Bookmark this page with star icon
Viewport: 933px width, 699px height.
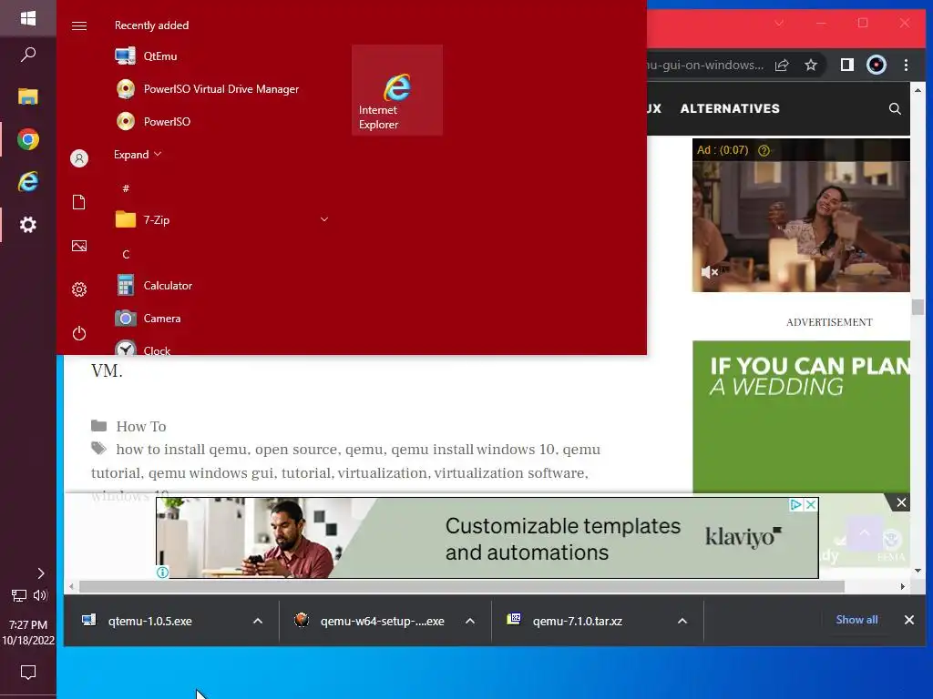click(810, 66)
